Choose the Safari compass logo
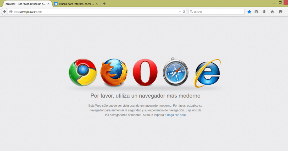This screenshot has height=151, width=288. pos(176,72)
